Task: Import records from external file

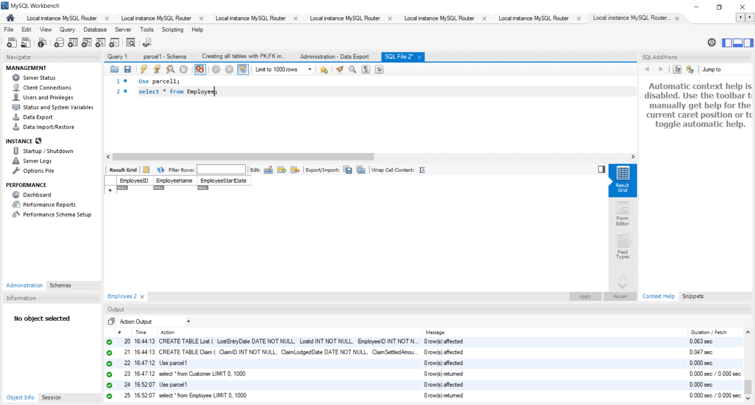Action: click(x=361, y=170)
